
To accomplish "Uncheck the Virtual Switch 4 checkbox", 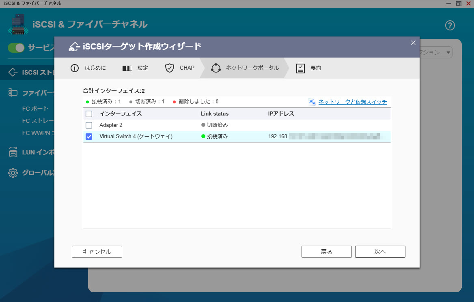I will tap(89, 137).
